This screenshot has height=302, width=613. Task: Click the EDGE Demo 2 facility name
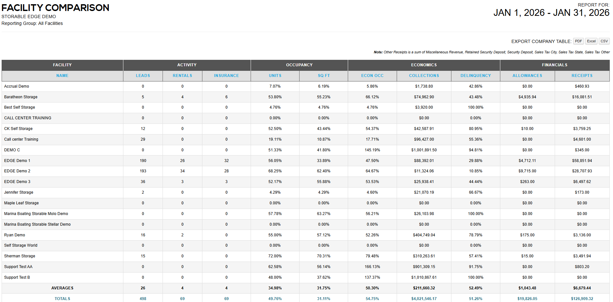point(17,171)
